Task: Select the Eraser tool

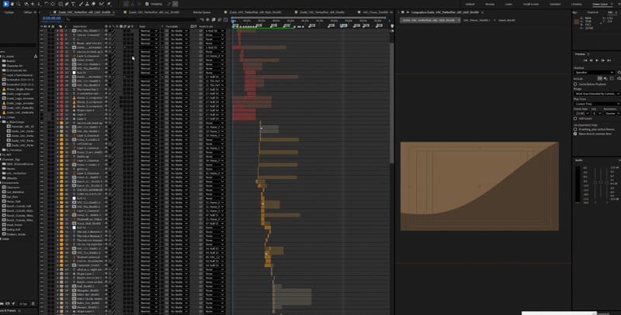Action: pos(93,4)
